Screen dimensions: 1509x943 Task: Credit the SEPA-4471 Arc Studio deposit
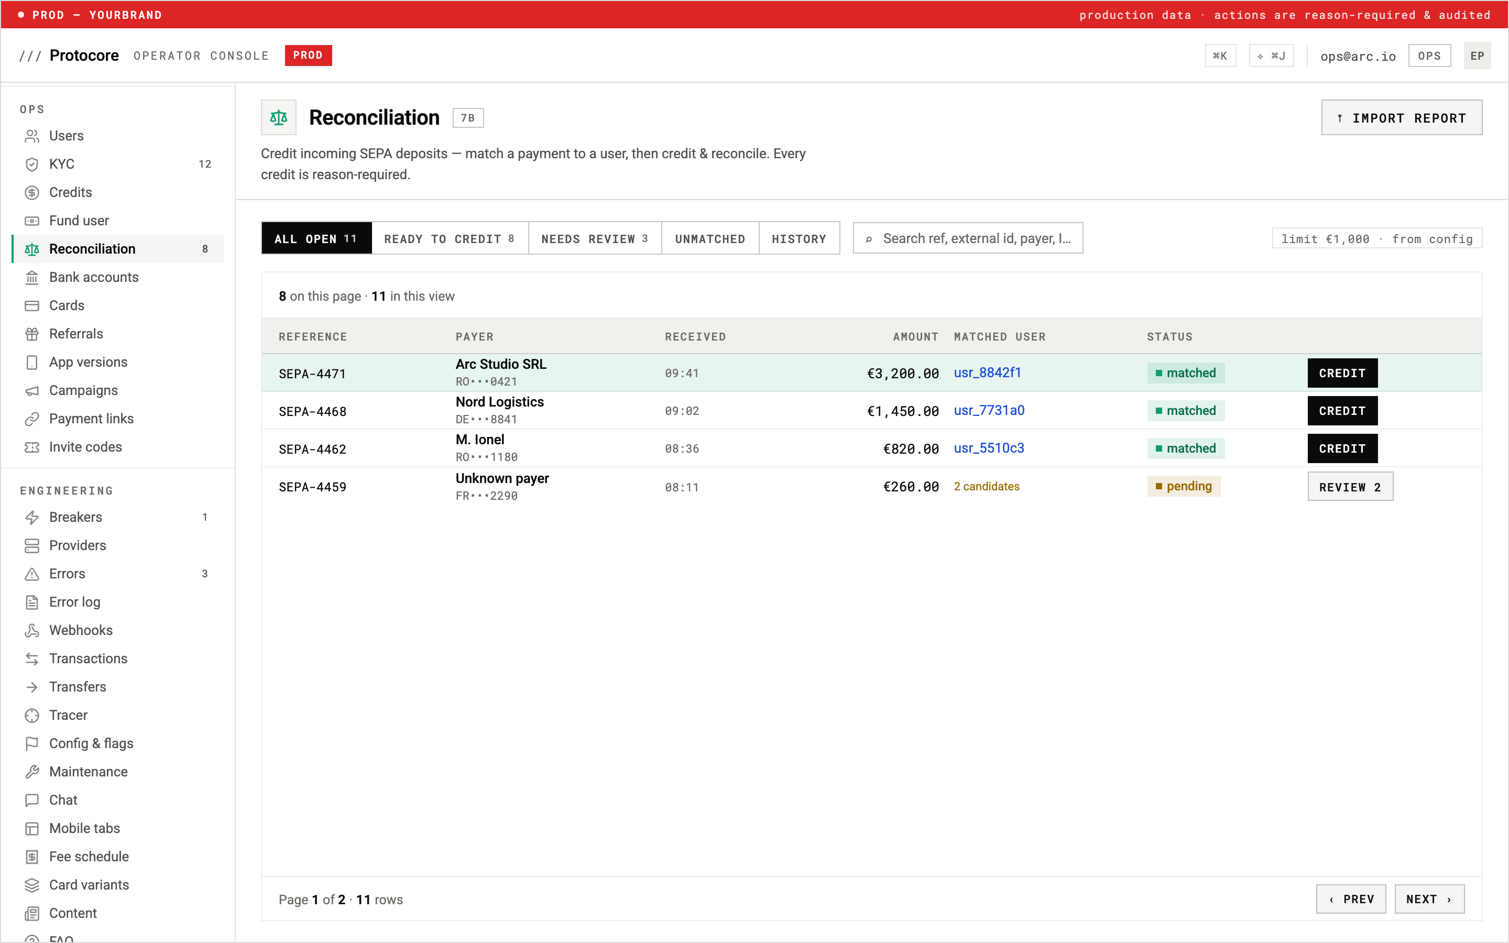1342,373
